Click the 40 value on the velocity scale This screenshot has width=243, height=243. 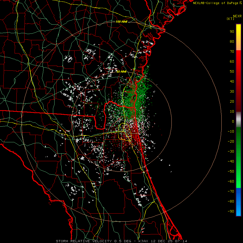click(232, 82)
